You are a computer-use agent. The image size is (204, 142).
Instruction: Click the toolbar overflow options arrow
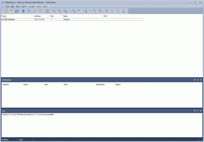pos(127,11)
